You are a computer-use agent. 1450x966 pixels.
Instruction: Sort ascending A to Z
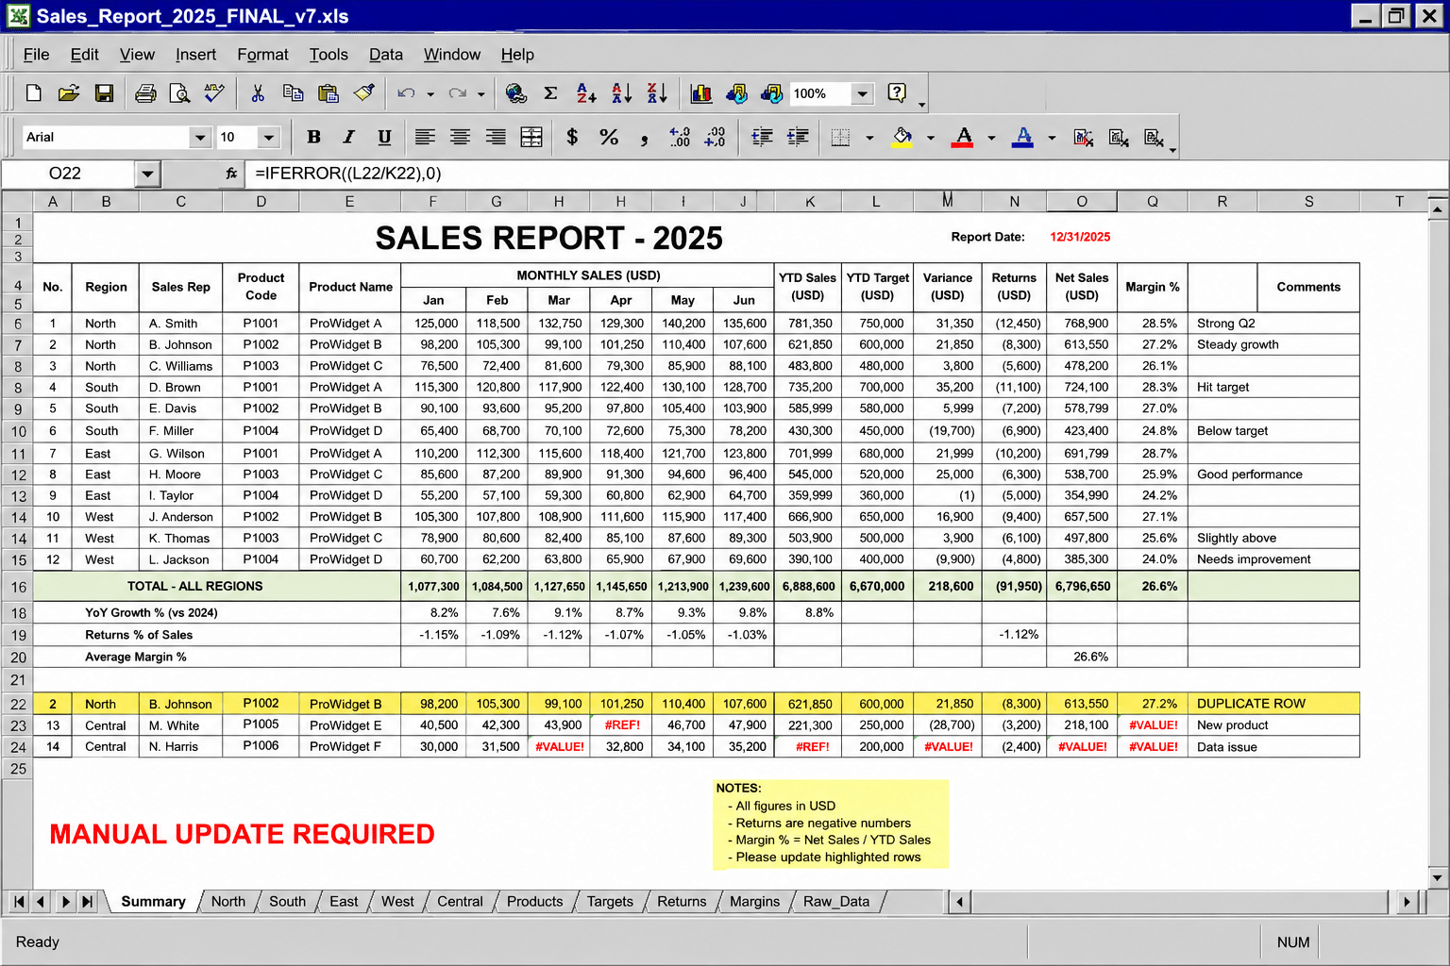coord(586,92)
